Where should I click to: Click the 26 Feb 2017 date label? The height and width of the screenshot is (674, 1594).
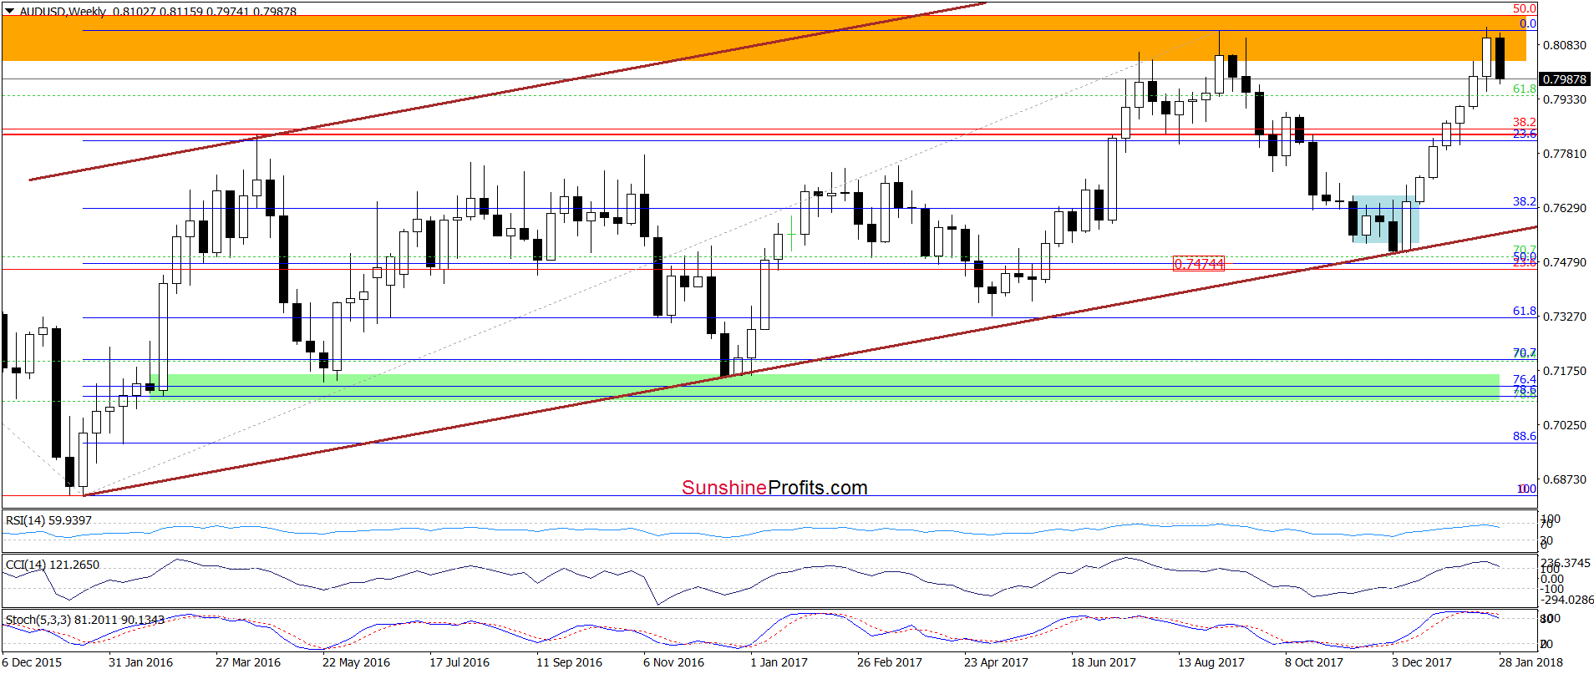coord(890,662)
